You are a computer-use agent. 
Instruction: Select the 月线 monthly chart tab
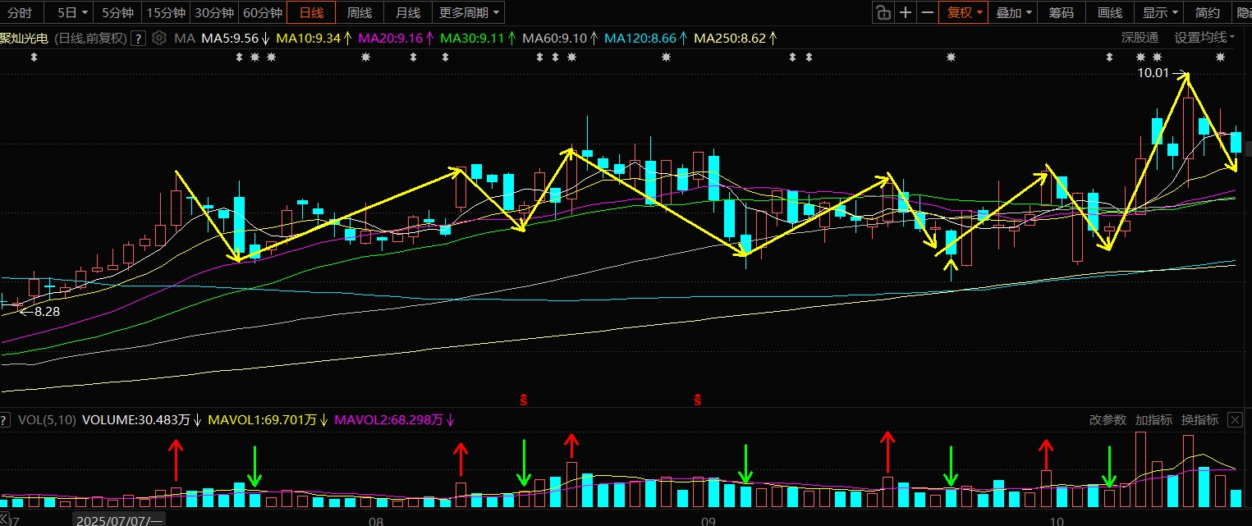pos(408,12)
